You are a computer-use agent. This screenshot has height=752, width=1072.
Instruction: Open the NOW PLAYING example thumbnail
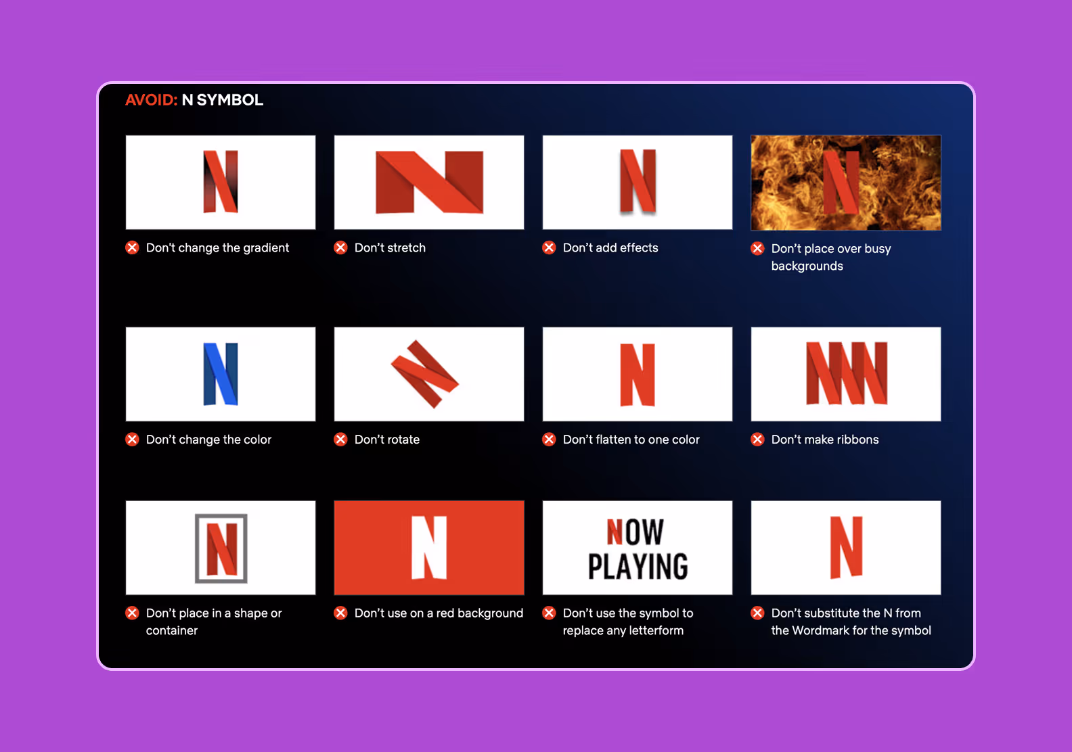(x=638, y=548)
